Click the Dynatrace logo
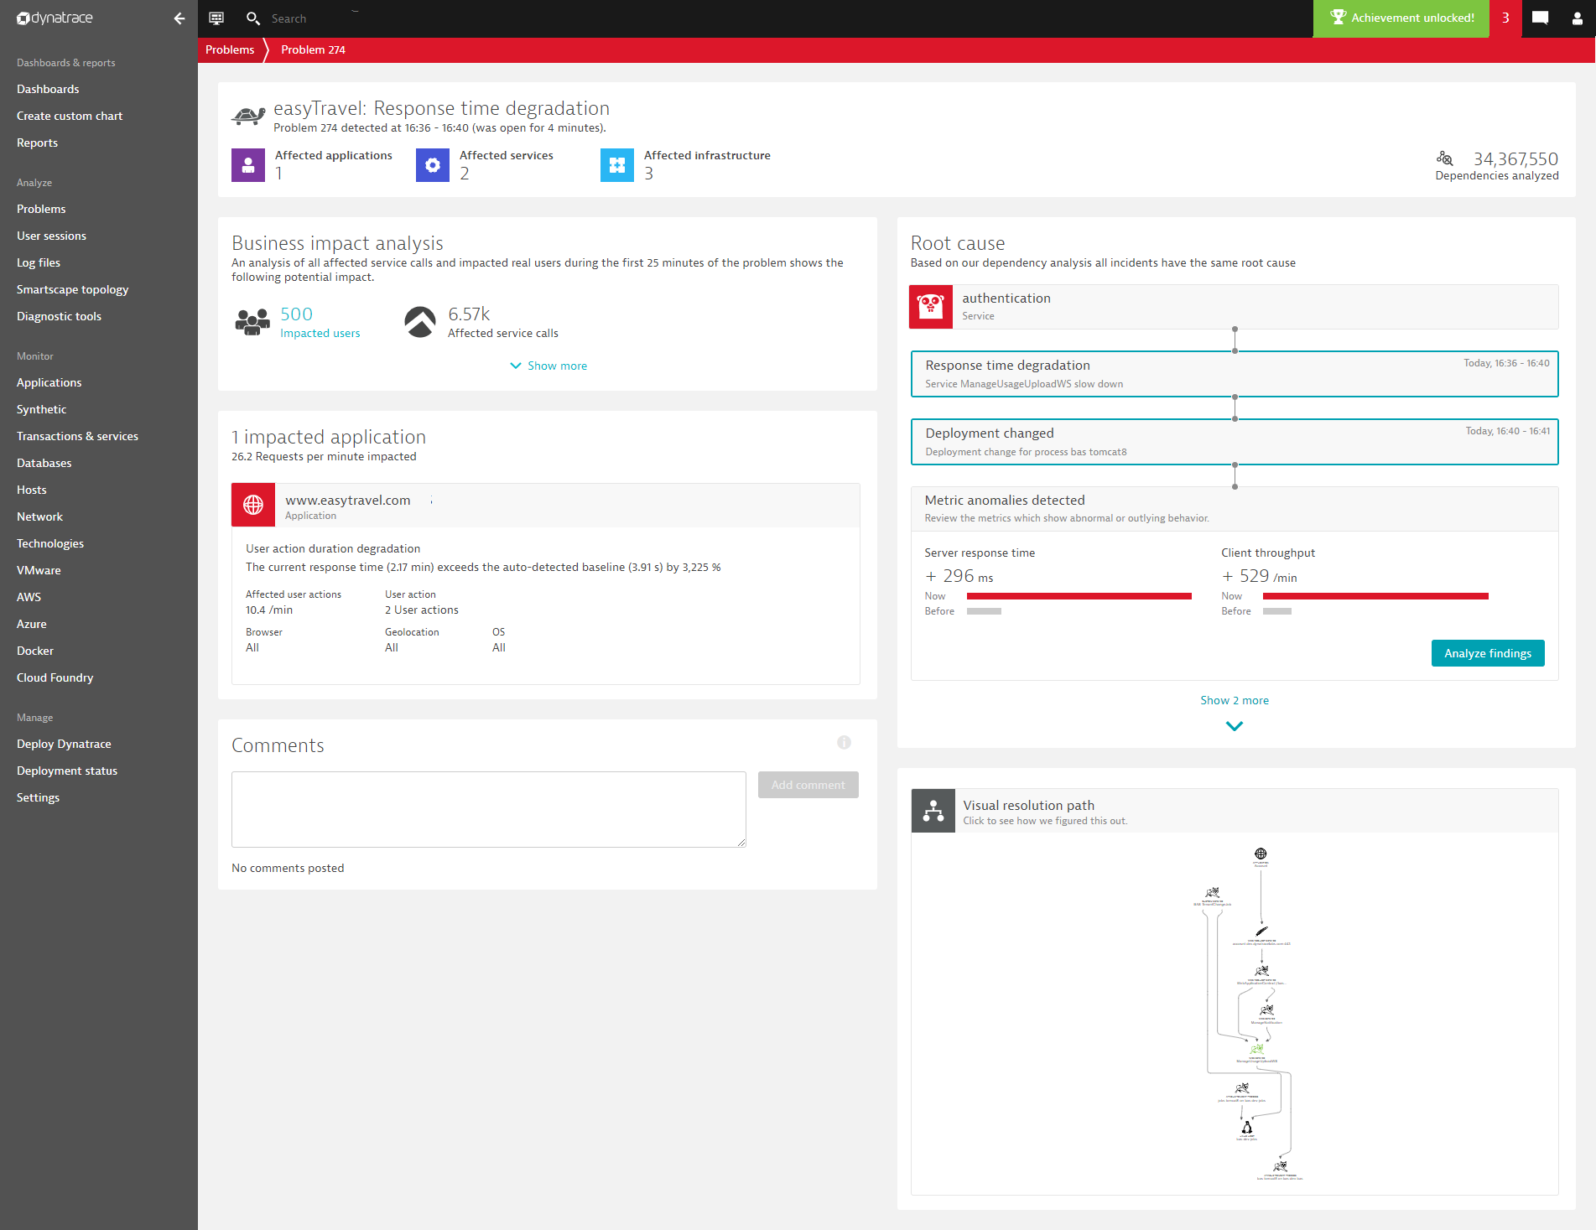 click(55, 18)
